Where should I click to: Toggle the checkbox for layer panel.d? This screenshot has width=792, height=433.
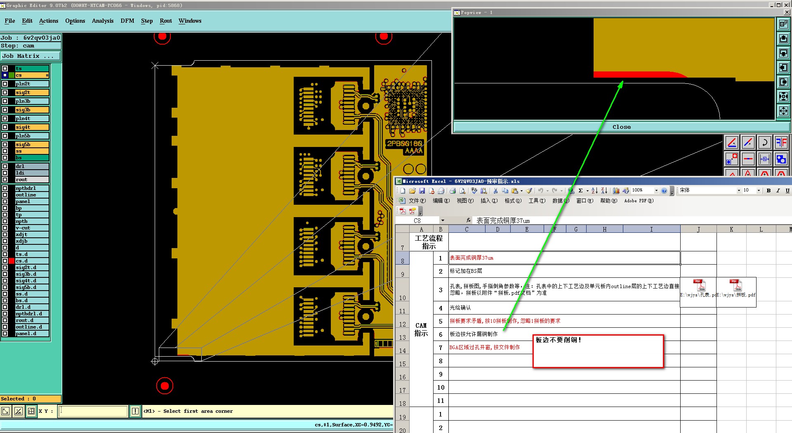pos(5,334)
